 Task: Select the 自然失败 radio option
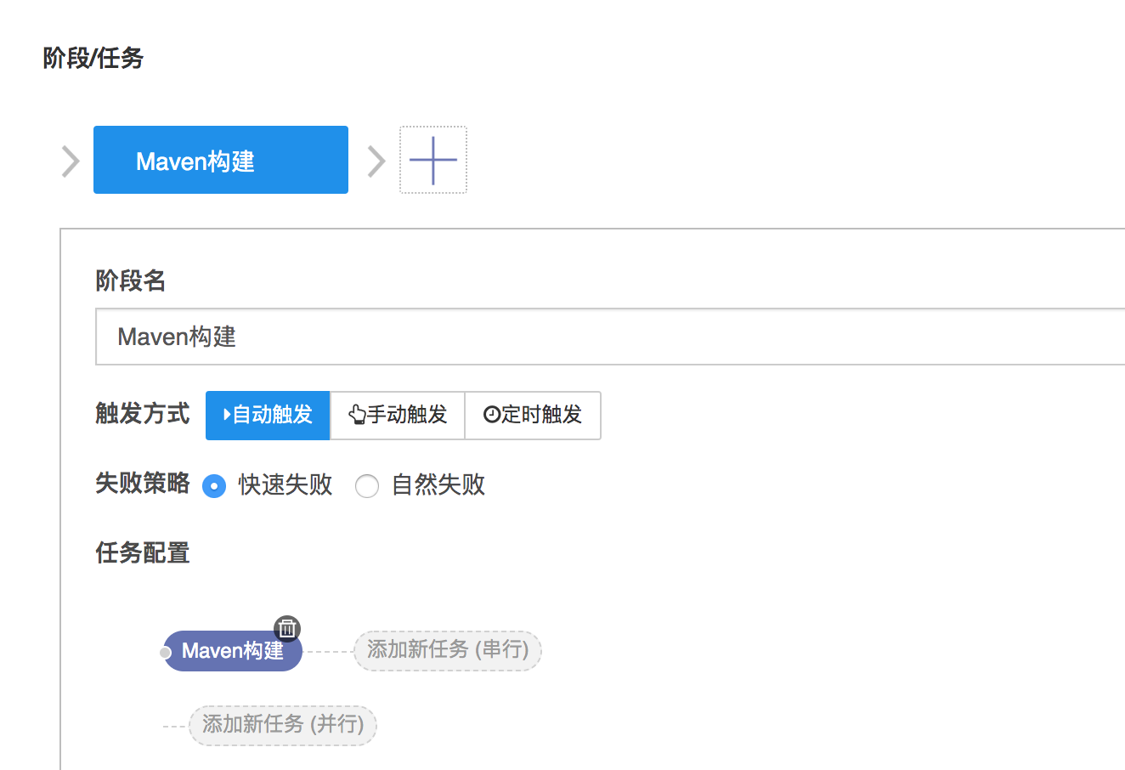(x=367, y=486)
